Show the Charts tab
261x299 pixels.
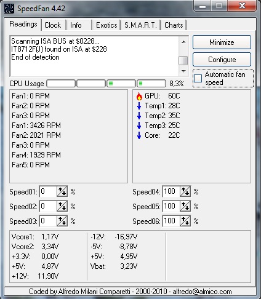174,25
